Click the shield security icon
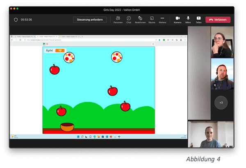Image resolution: width=246 pixels, height=168 pixels. 16,20
